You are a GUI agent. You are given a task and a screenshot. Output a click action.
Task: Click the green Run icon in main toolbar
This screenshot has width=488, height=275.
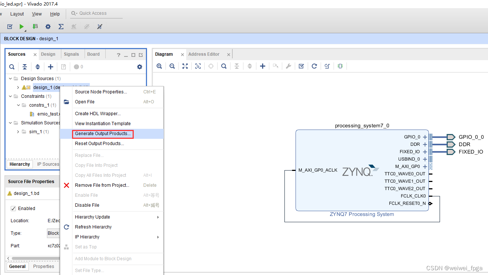[22, 27]
